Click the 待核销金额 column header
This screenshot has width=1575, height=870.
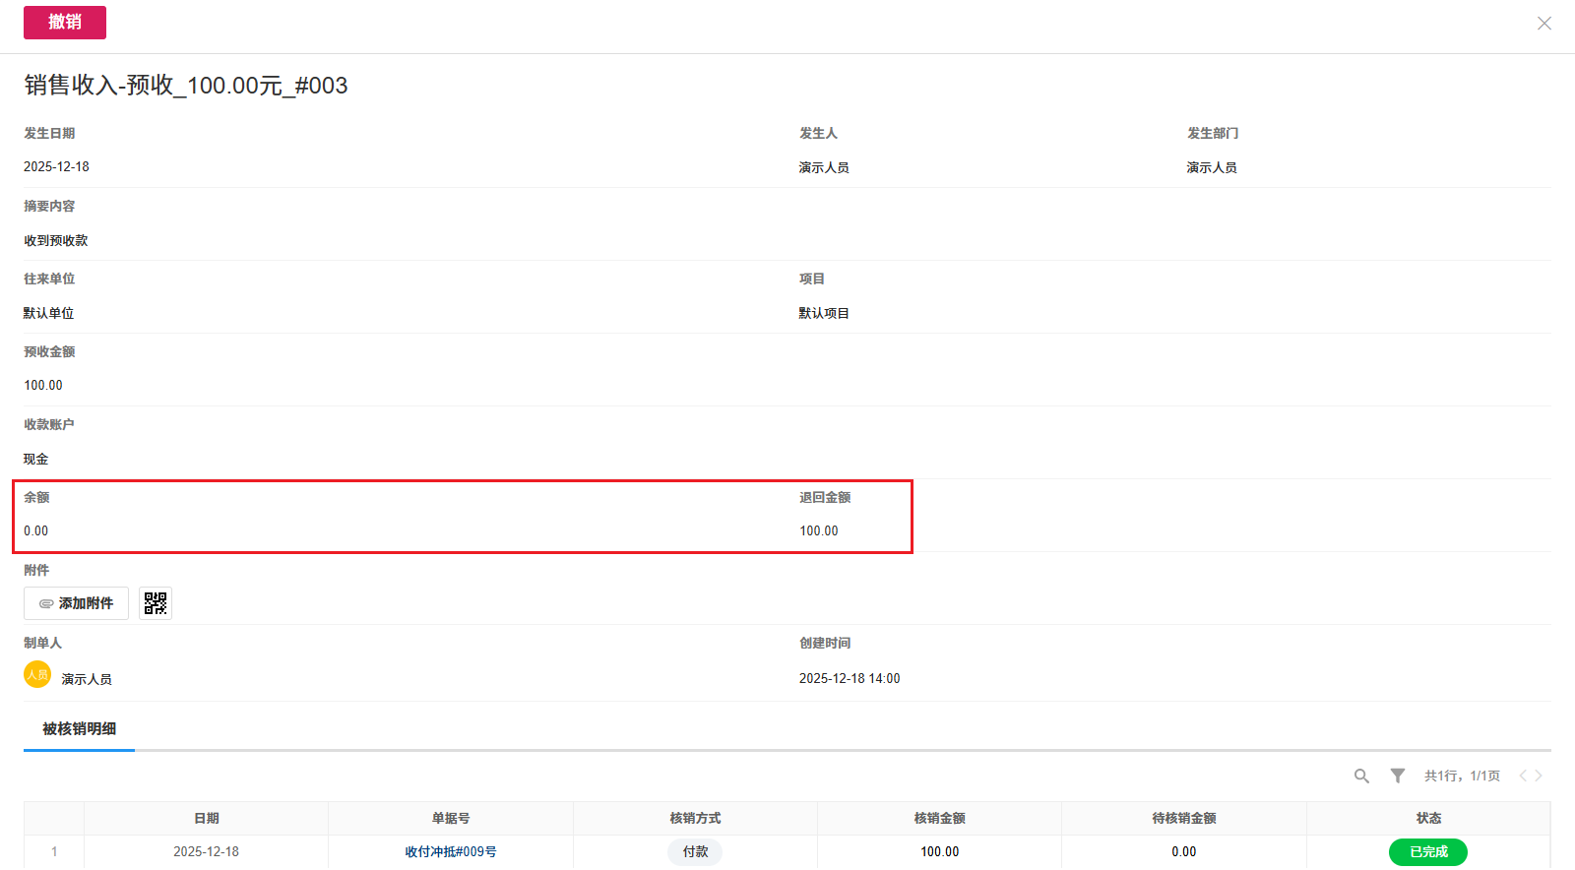(x=1184, y=819)
